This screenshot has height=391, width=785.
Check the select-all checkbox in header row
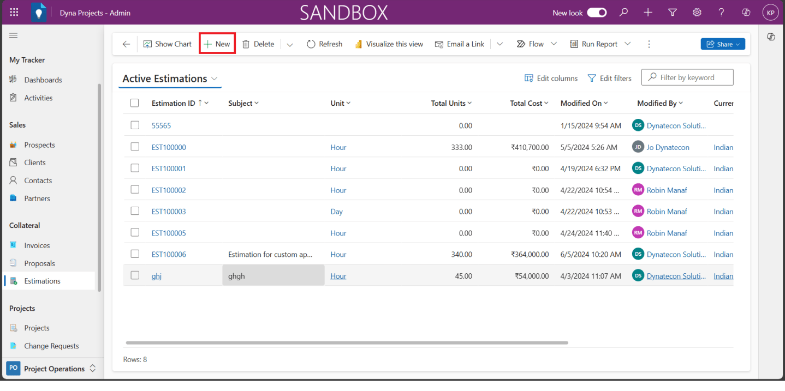[135, 103]
